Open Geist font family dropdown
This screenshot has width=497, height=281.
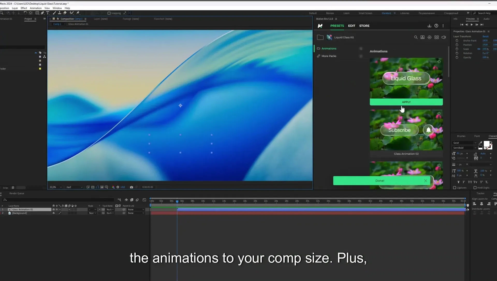(465, 143)
